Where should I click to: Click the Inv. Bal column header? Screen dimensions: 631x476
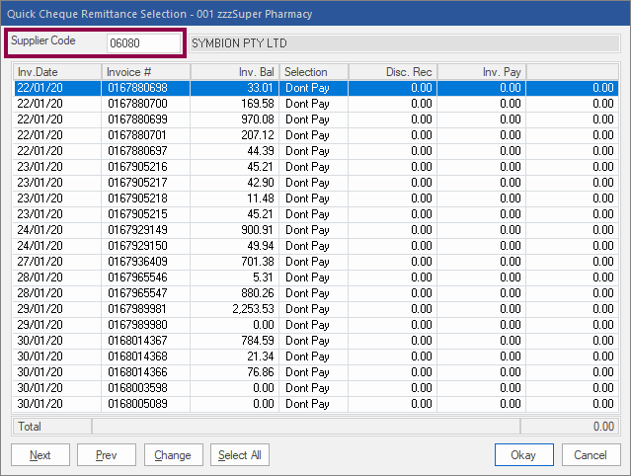click(234, 72)
